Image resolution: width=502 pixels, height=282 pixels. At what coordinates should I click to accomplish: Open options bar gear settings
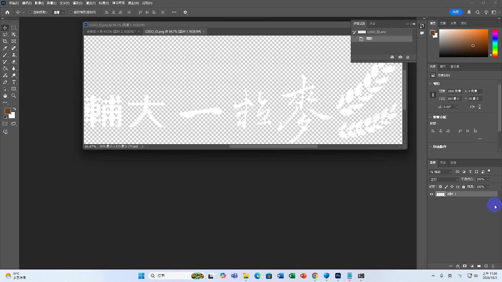(x=186, y=12)
